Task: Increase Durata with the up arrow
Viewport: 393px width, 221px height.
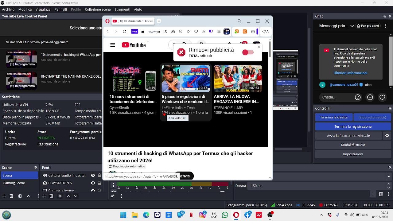Action: click(x=389, y=184)
